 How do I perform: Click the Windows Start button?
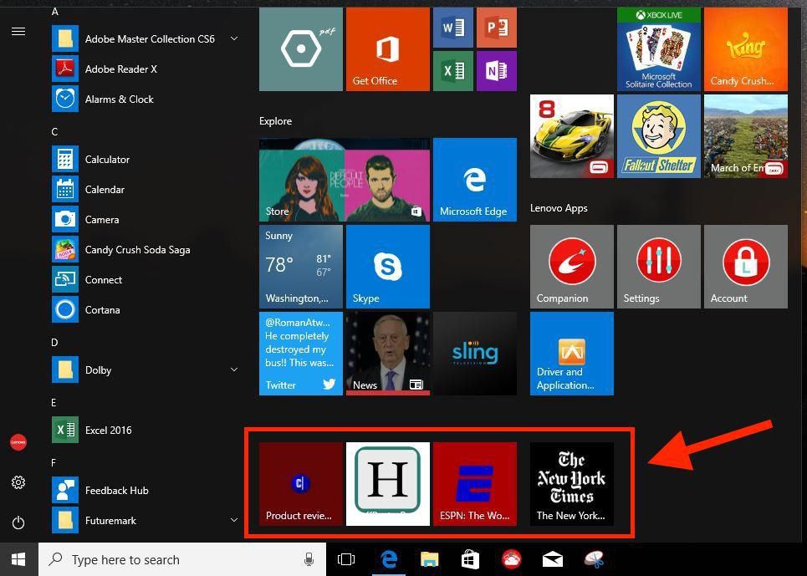[18, 559]
